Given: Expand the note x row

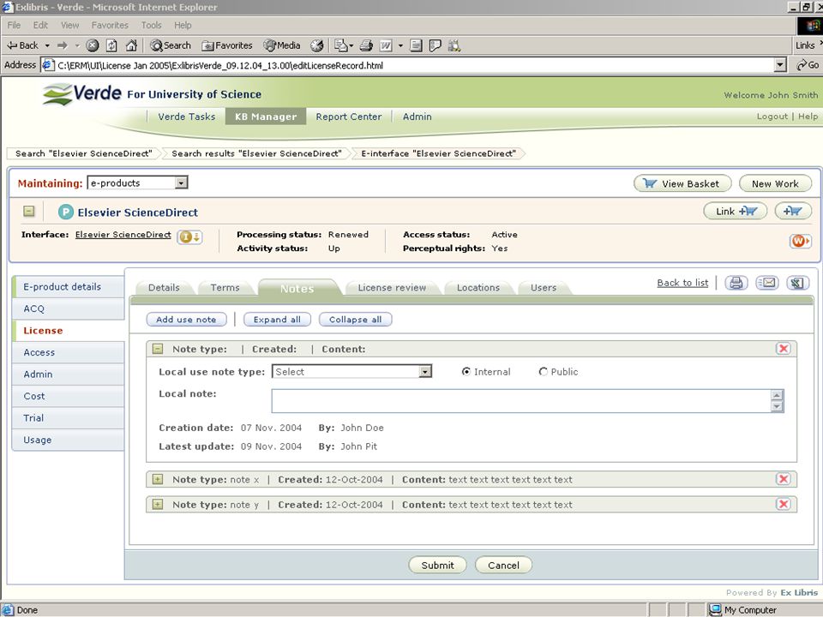Looking at the screenshot, I should point(158,479).
